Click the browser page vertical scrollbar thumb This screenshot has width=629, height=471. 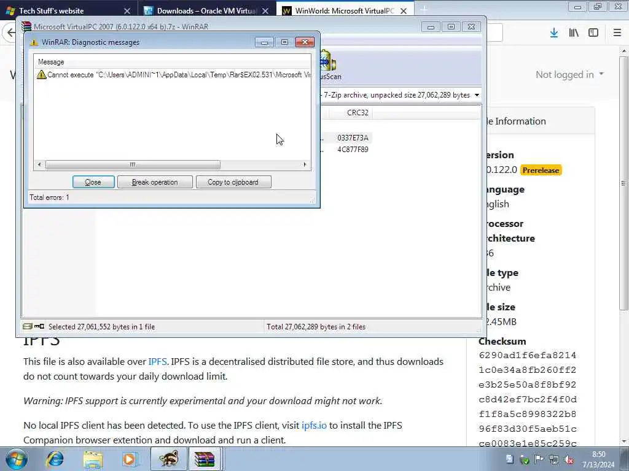tap(623, 183)
